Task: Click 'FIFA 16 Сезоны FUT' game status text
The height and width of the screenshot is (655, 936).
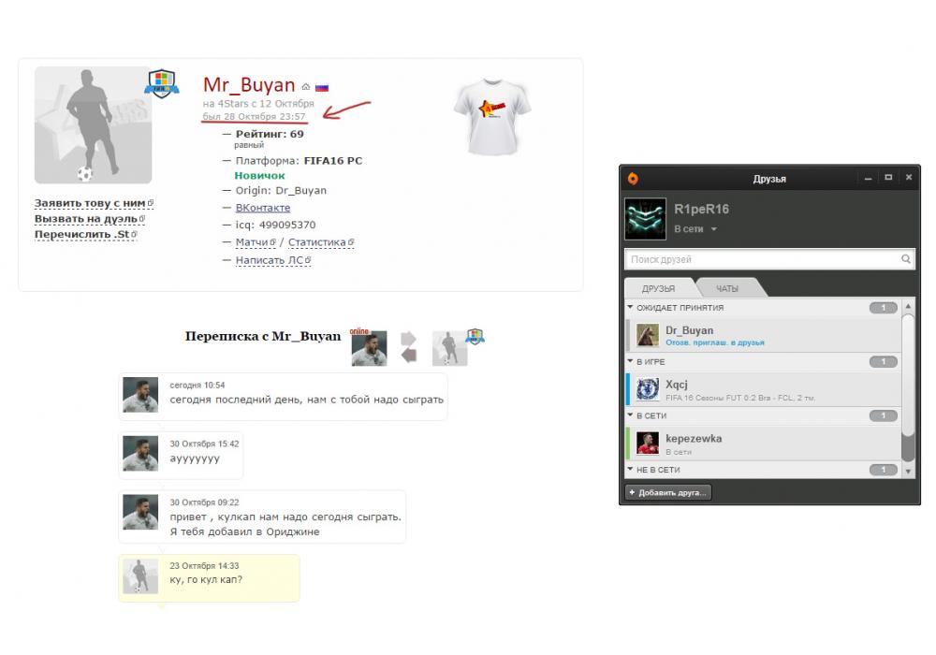Action: (740, 398)
